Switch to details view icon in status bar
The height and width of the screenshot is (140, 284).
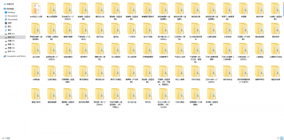[278, 138]
